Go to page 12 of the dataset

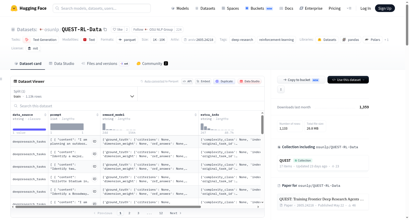pyautogui.click(x=161, y=213)
